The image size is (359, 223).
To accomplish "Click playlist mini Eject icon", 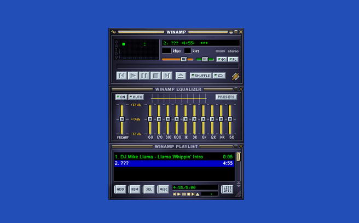I will click(x=198, y=194).
